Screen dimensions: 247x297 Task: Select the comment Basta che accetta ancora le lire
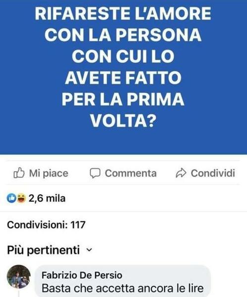[123, 288]
